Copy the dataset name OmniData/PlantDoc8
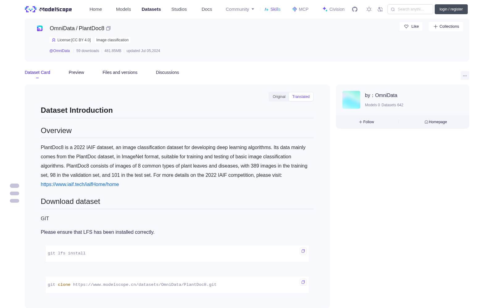 pos(108,28)
